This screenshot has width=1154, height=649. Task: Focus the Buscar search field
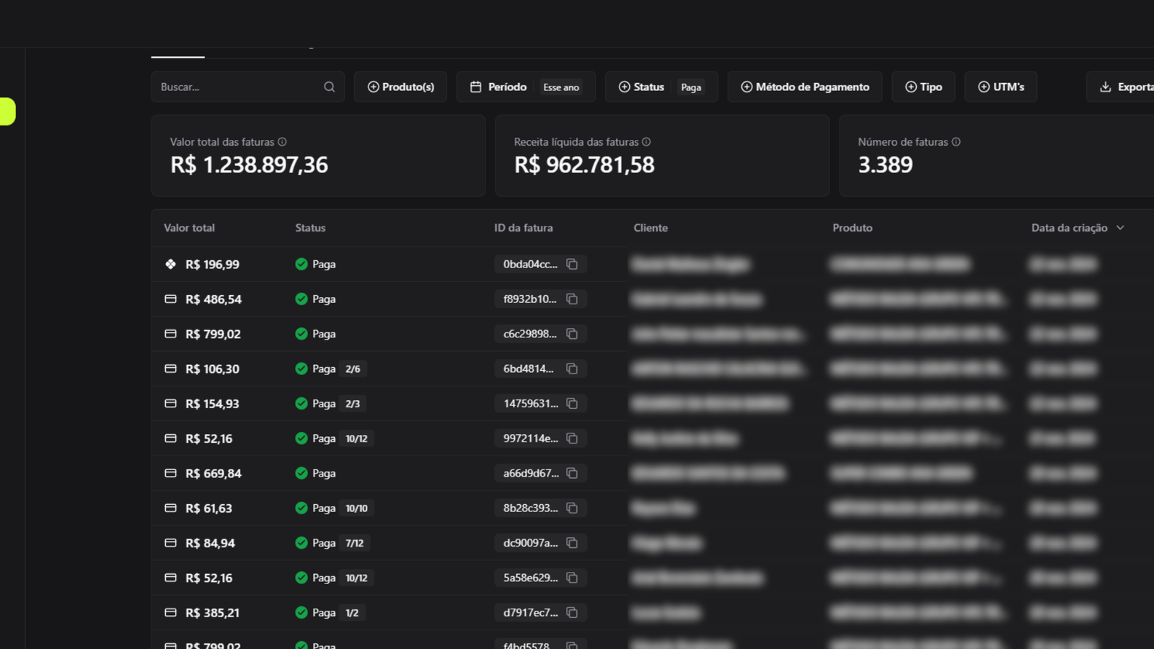click(x=247, y=87)
